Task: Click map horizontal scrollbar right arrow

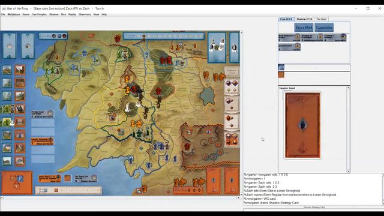Action: (238, 197)
